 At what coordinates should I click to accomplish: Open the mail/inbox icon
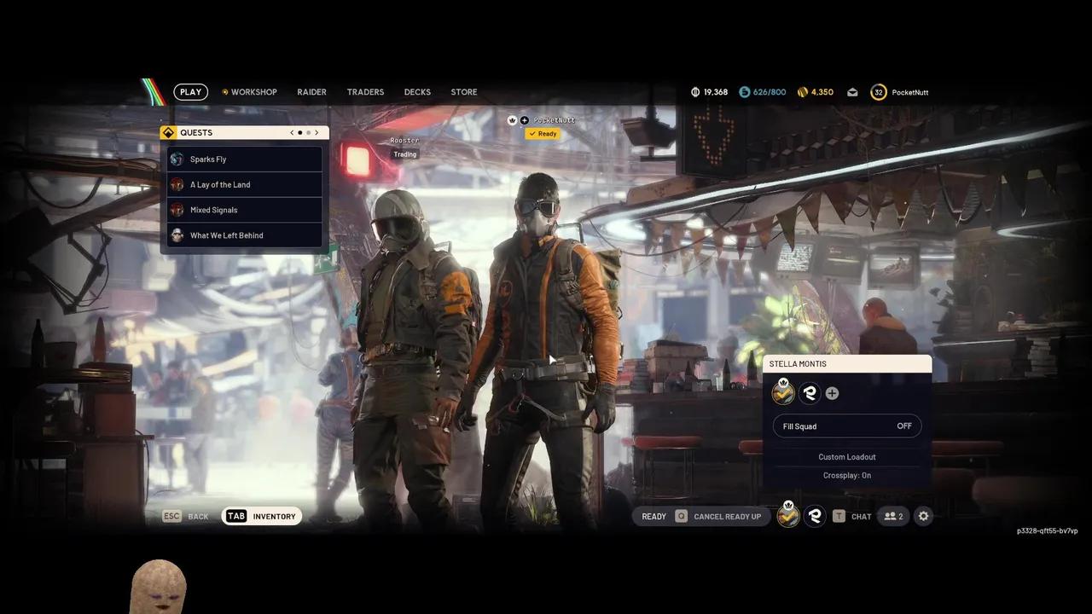[852, 91]
